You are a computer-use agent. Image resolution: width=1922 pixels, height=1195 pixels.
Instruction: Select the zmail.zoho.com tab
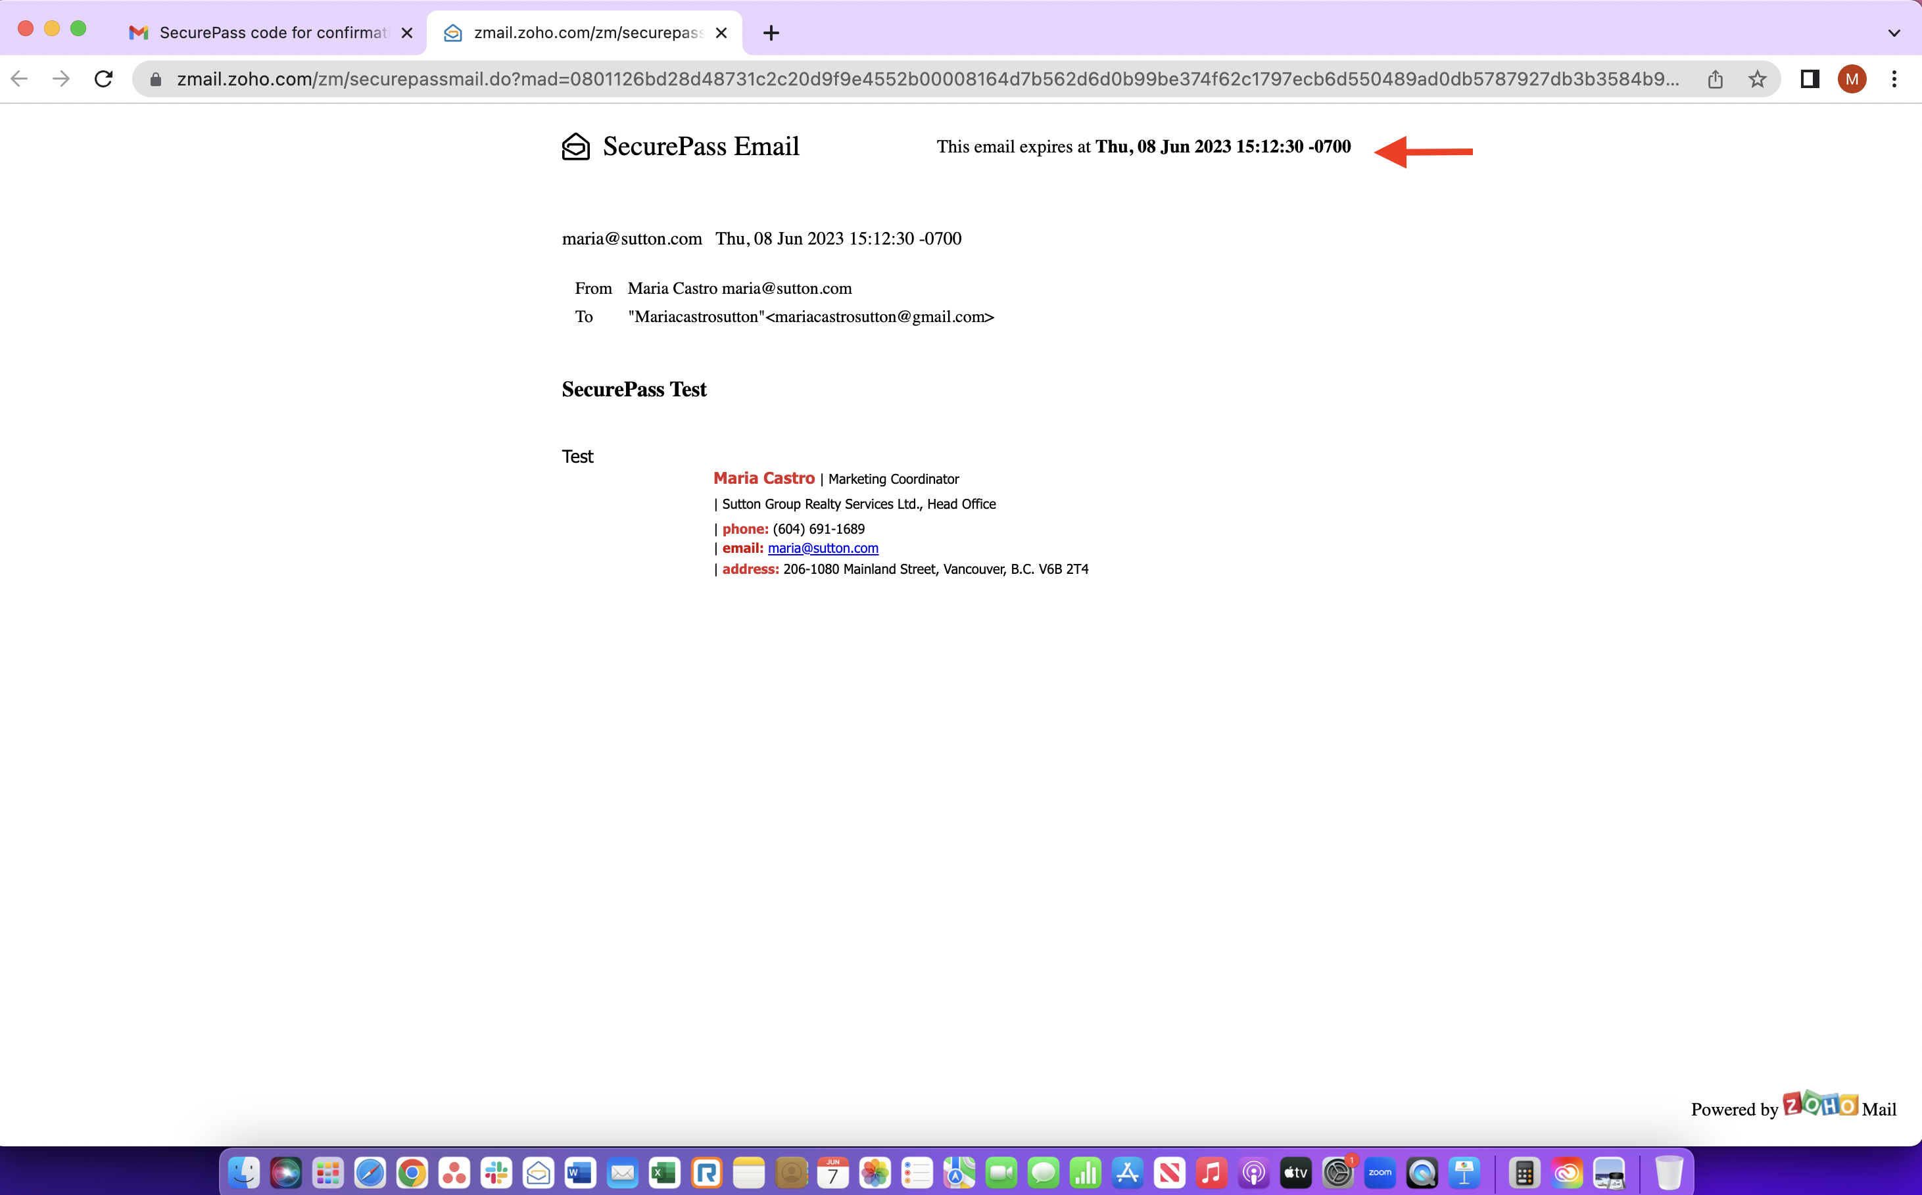point(585,32)
